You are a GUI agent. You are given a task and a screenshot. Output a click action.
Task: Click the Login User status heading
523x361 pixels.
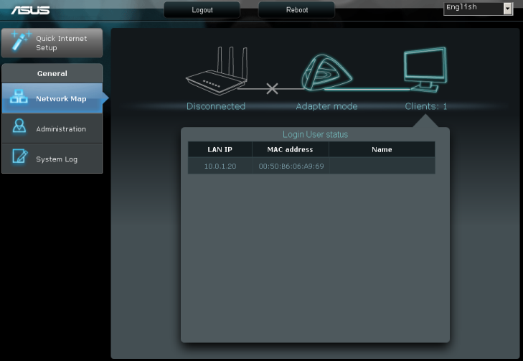pyautogui.click(x=315, y=134)
